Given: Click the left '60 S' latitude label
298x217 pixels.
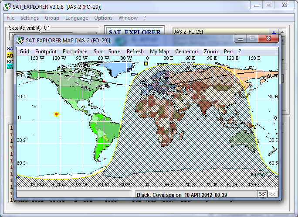Looking at the screenshot, I should pos(21,163).
